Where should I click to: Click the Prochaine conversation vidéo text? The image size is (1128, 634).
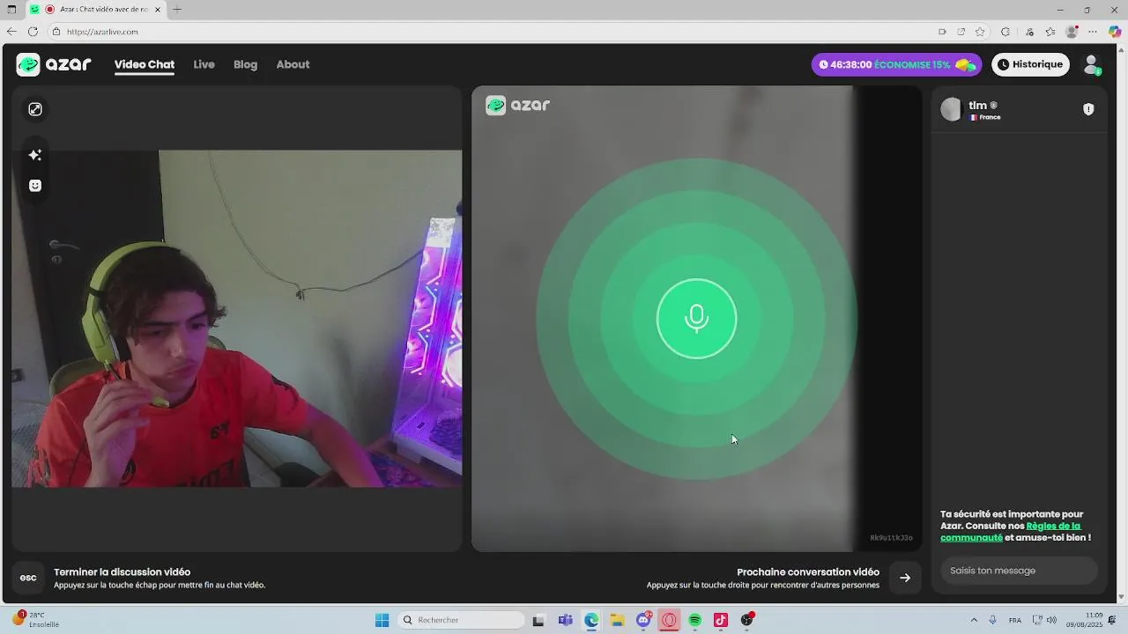tap(808, 572)
